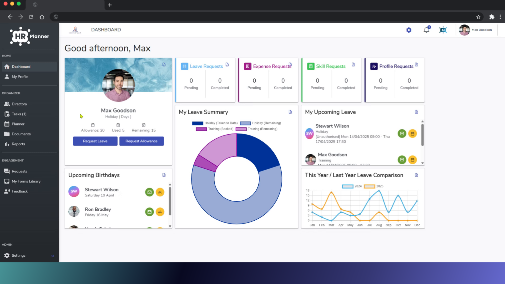This screenshot has height=284, width=505.
Task: Toggle Training (Booked) legend swatch
Action: pos(201,129)
